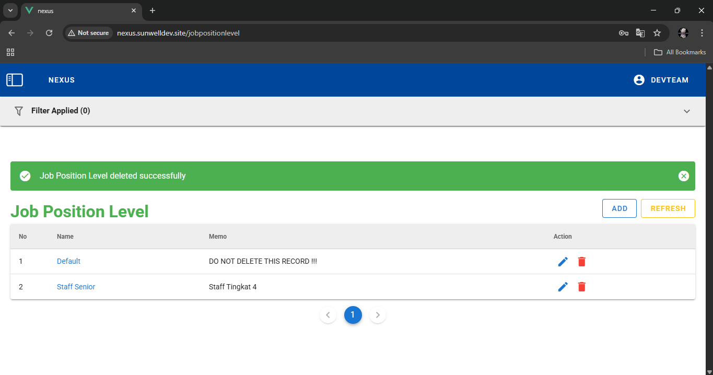This screenshot has width=713, height=375.
Task: Open the All Bookmarks folder
Action: pos(680,52)
